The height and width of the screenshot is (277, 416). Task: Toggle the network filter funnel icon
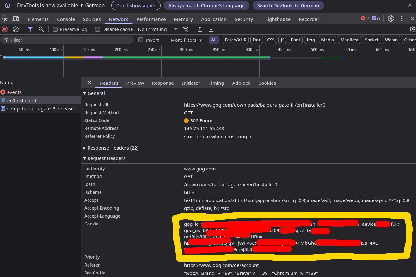point(30,29)
